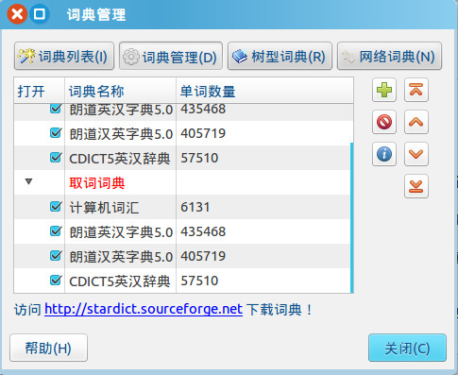Open the 树型词典(R) tab
This screenshot has height=375, width=458.
280,56
